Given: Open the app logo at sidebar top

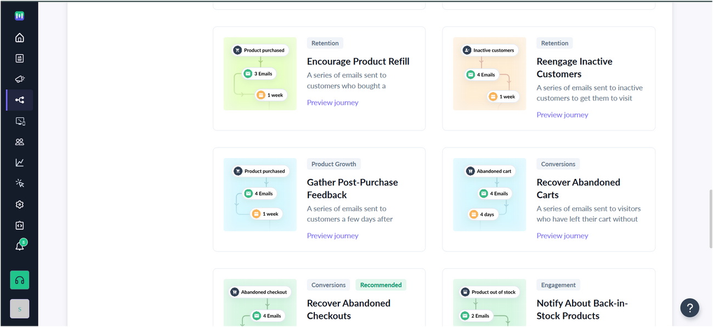Looking at the screenshot, I should (x=20, y=16).
